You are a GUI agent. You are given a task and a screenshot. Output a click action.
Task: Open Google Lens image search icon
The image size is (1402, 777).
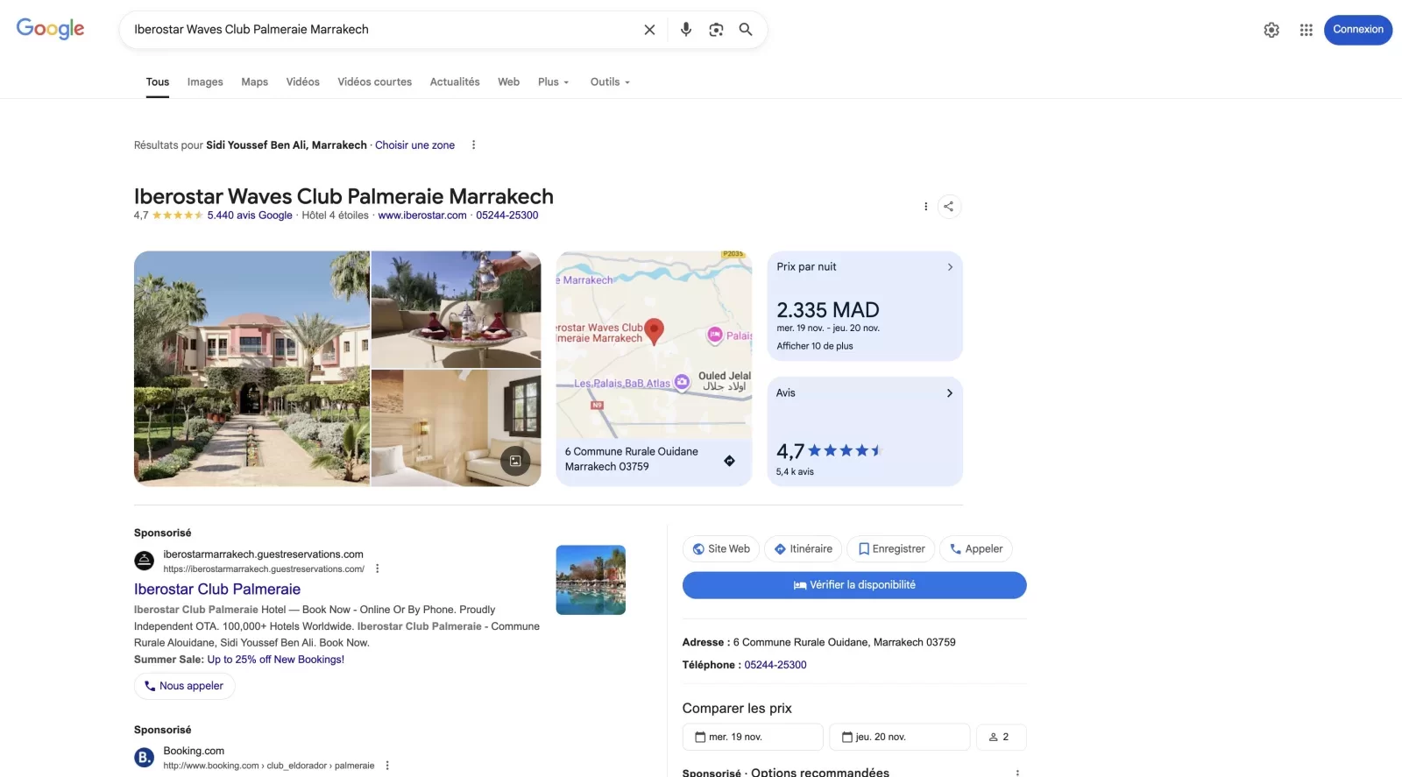(716, 30)
